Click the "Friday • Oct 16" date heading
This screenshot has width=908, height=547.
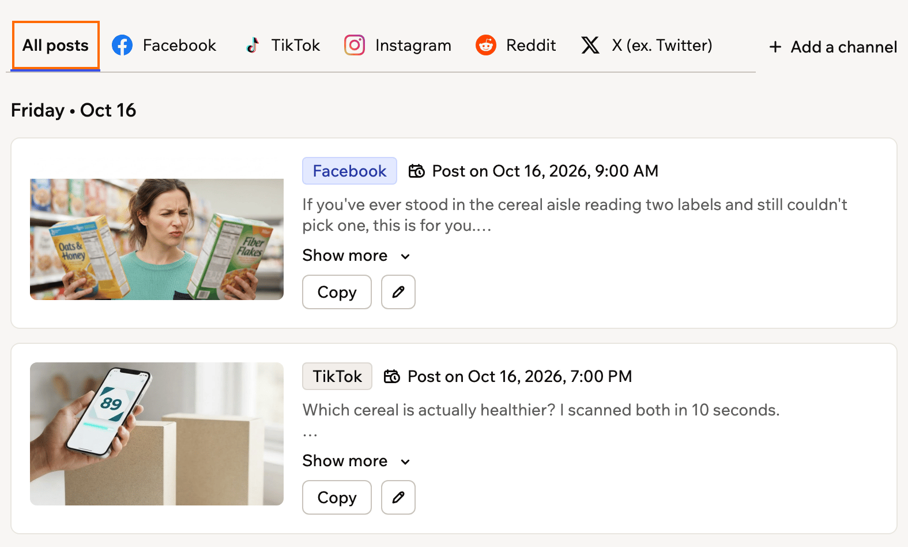[x=73, y=110]
